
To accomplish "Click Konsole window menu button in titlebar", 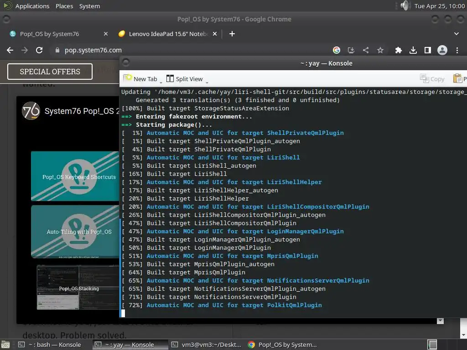I will pyautogui.click(x=126, y=62).
